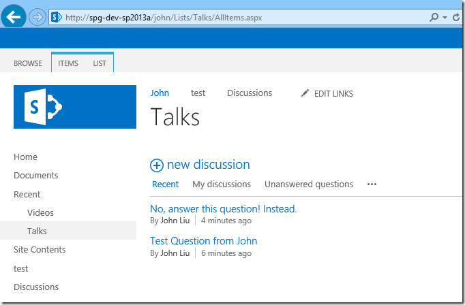Go to Site Contents in left navigation

(40, 250)
